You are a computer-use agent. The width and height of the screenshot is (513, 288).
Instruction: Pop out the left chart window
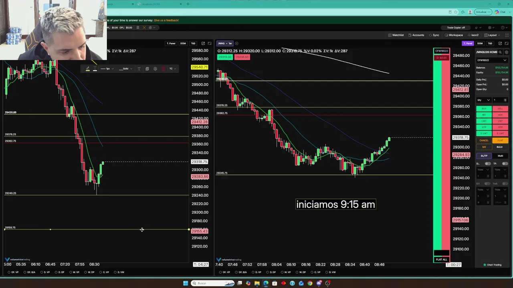coord(203,43)
